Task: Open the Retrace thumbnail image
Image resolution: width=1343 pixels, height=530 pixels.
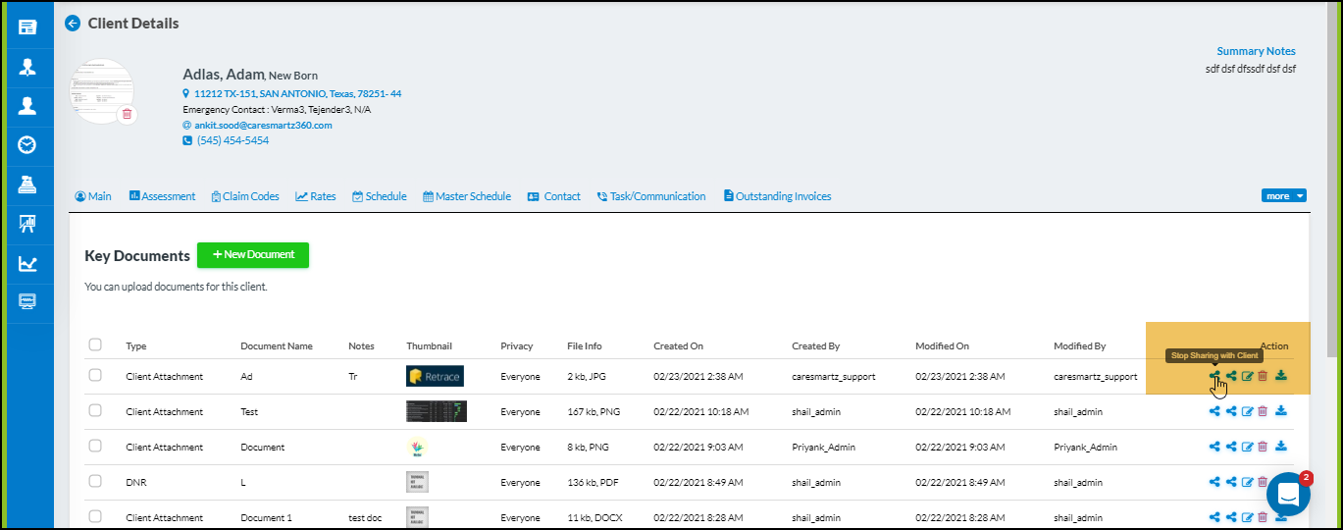Action: tap(435, 376)
